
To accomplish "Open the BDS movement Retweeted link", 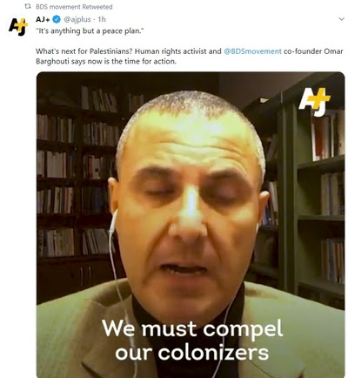I will click(x=74, y=6).
